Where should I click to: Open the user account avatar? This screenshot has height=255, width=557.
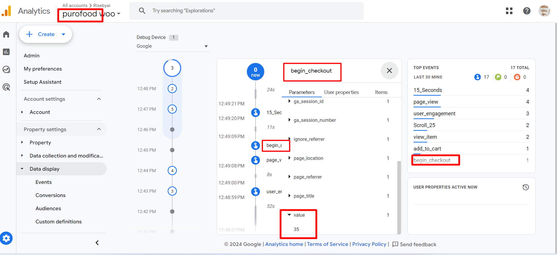[x=544, y=11]
